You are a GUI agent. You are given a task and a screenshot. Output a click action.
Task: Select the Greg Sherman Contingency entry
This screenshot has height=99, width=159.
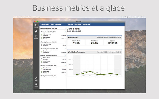pyautogui.click(x=53, y=52)
